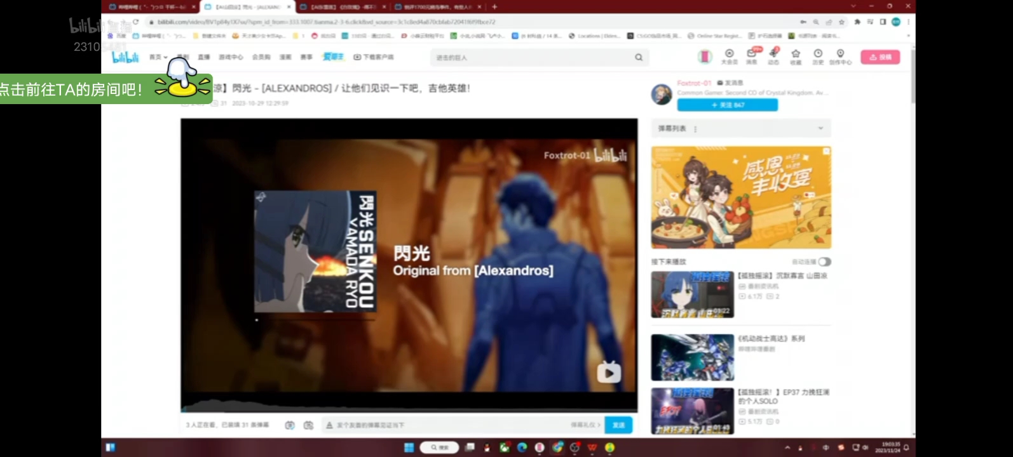Click the 弹幕礼仪 link
Viewport: 1013px width, 457px height.
point(585,425)
